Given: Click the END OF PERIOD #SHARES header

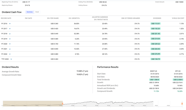Looking at the screenshot, I should coord(130,18).
